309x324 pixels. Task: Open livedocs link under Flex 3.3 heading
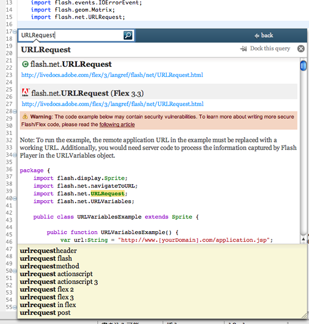pyautogui.click(x=113, y=104)
